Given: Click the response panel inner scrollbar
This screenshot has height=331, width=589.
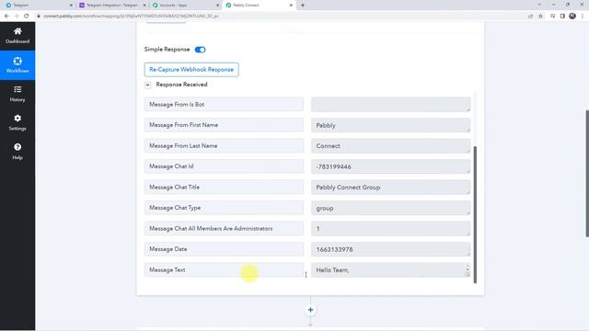Looking at the screenshot, I should [x=475, y=214].
